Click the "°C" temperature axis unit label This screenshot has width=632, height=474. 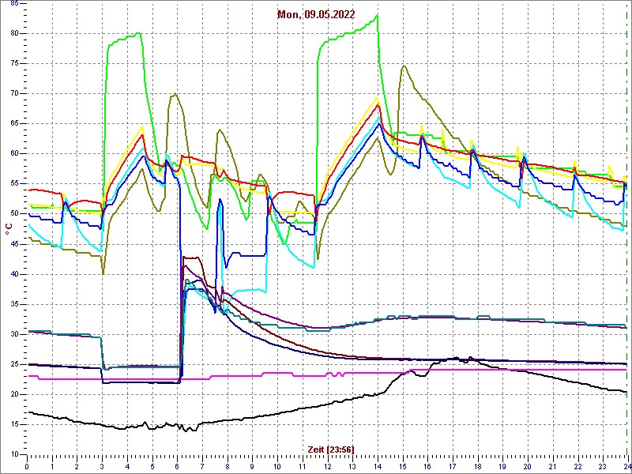click(x=9, y=230)
